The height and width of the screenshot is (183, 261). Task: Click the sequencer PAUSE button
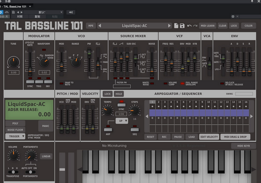tap(178, 137)
